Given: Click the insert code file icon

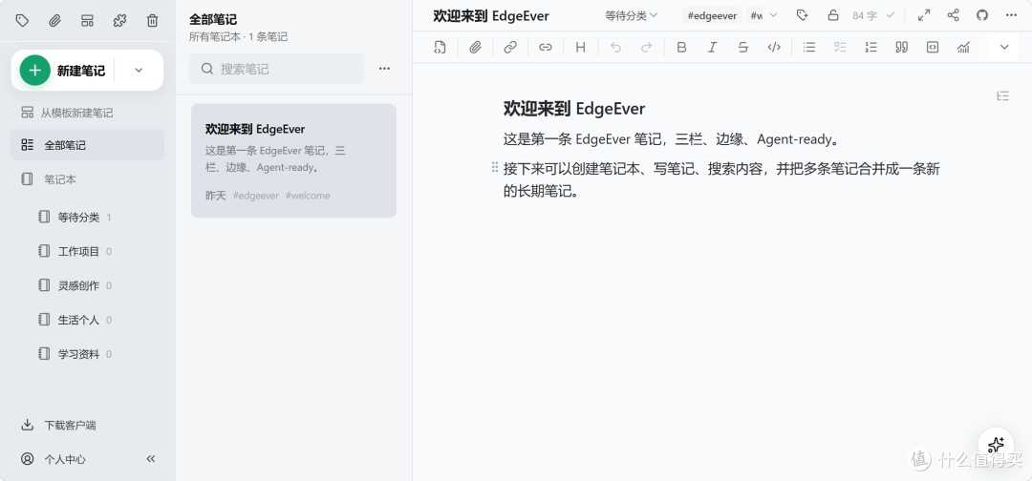Looking at the screenshot, I should pyautogui.click(x=441, y=47).
